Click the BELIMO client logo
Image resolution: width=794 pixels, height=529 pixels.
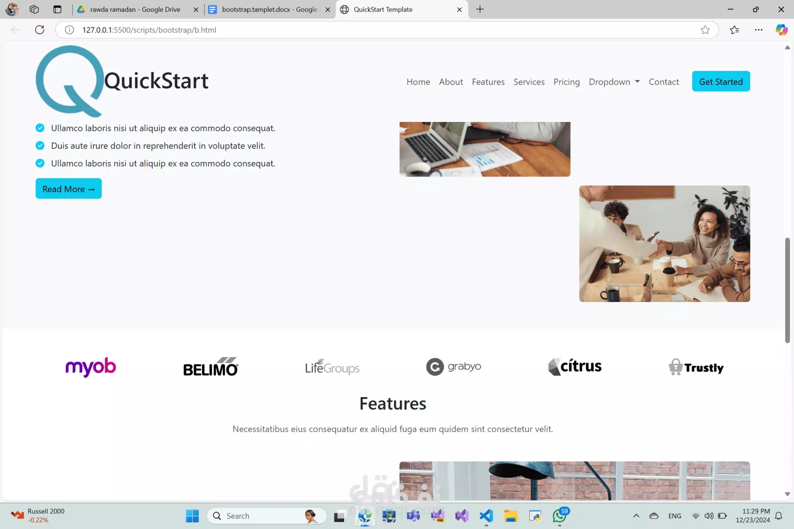click(211, 367)
